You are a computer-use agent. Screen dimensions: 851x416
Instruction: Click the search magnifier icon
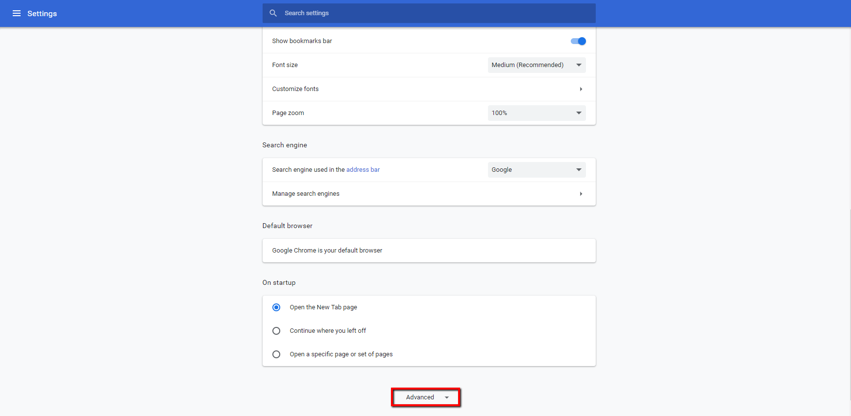coord(273,13)
